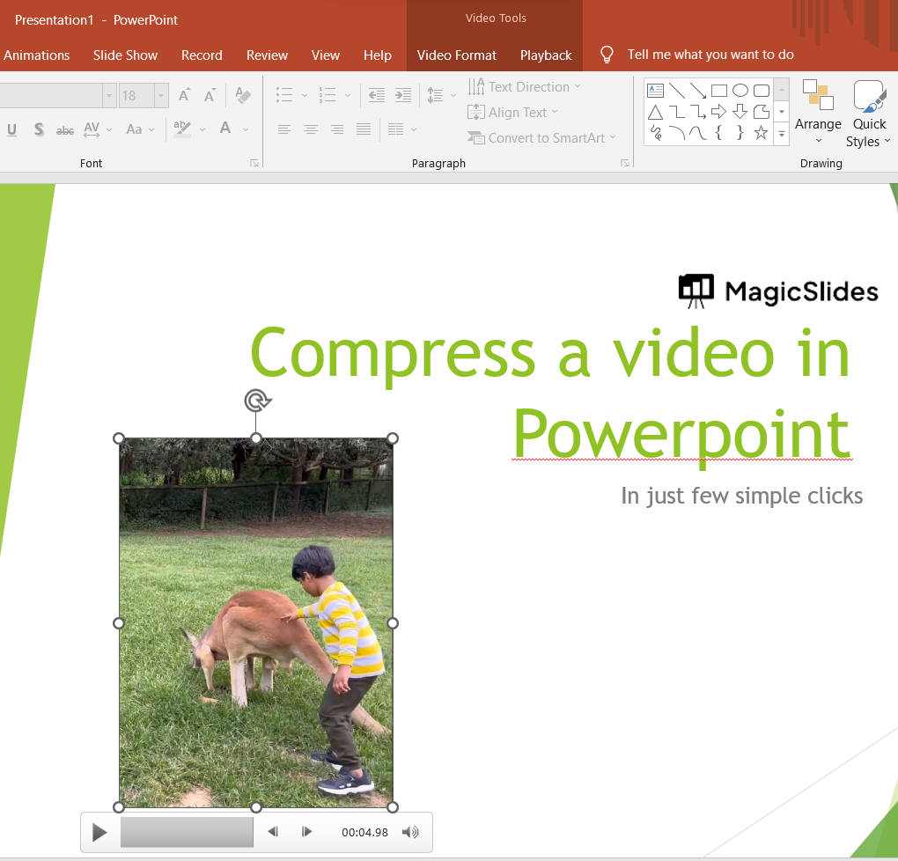The image size is (898, 861).
Task: Click the rotation handle above the video
Action: click(256, 401)
